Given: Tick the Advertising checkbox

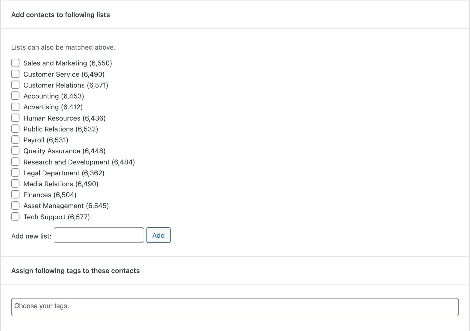Looking at the screenshot, I should coord(15,107).
